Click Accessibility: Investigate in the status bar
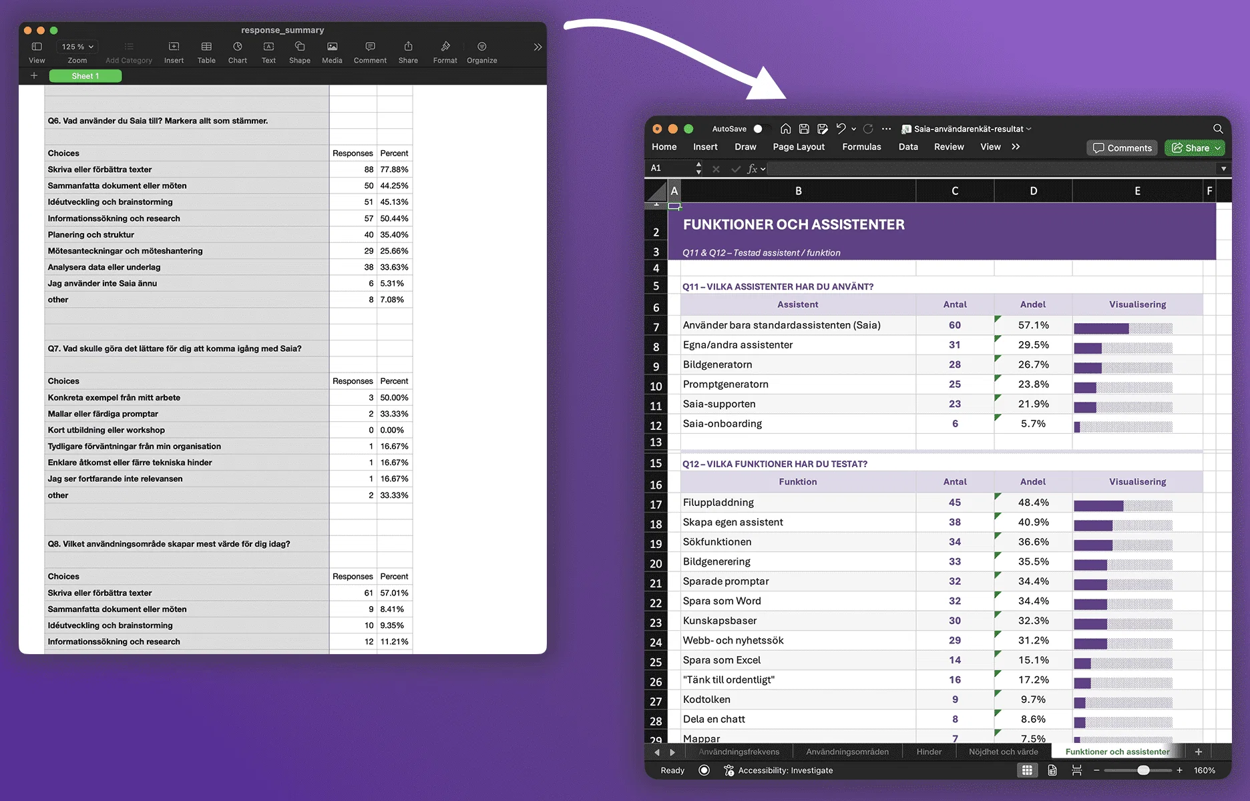This screenshot has width=1250, height=801. pos(778,770)
